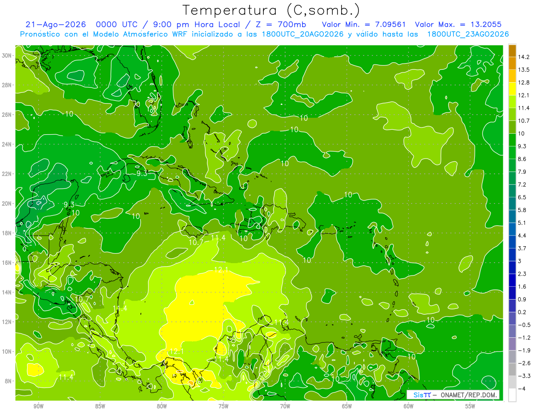Click the 75W longitude axis label
533x412 pixels.
(x=223, y=406)
